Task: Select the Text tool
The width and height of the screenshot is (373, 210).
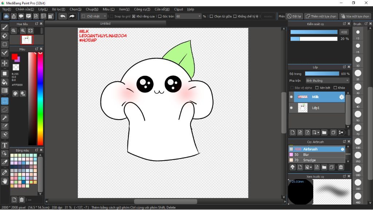Action: tap(4, 145)
